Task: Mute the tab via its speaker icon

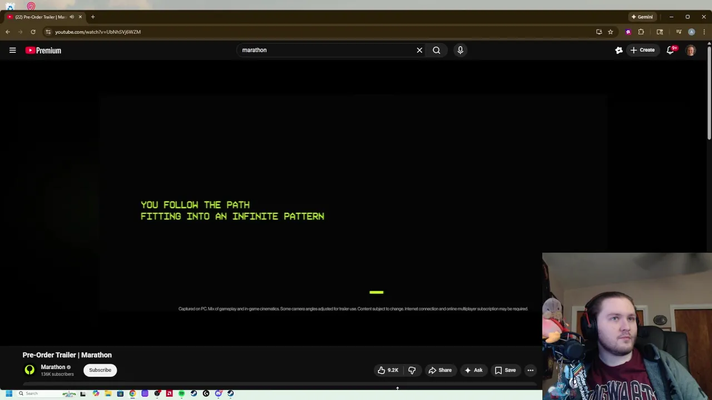Action: 71,17
